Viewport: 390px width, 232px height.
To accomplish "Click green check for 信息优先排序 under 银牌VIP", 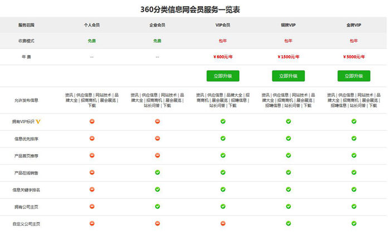I will (x=288, y=139).
